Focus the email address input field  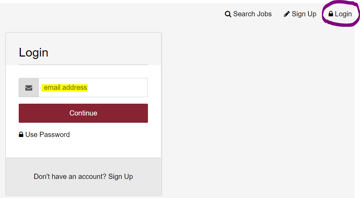[93, 87]
